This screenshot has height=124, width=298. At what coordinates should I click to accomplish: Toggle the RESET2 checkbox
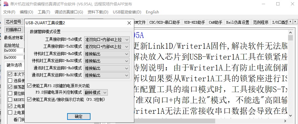[x=10, y=99]
